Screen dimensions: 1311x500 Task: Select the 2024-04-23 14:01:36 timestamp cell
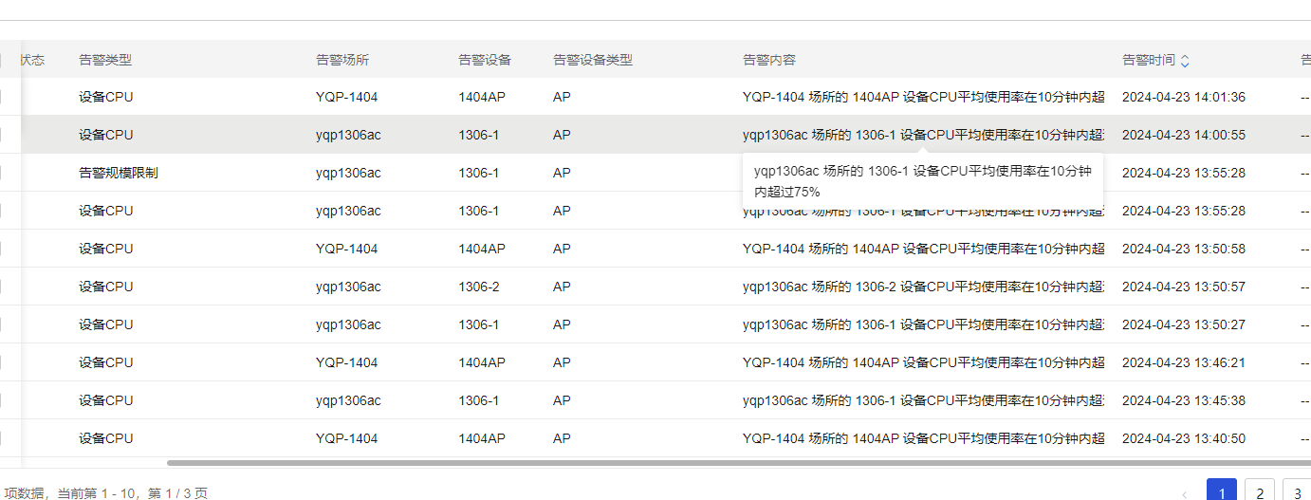1184,97
